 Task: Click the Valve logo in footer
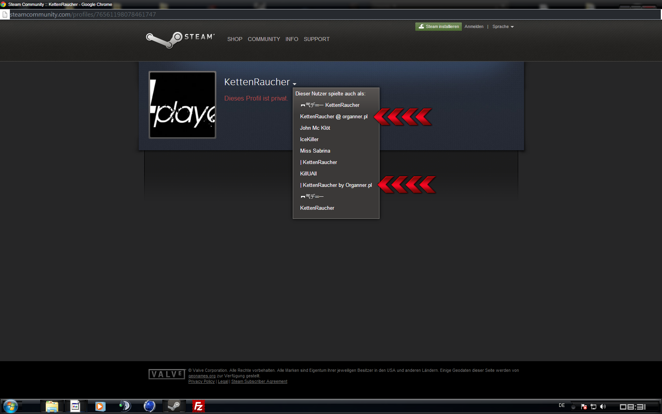click(x=167, y=374)
